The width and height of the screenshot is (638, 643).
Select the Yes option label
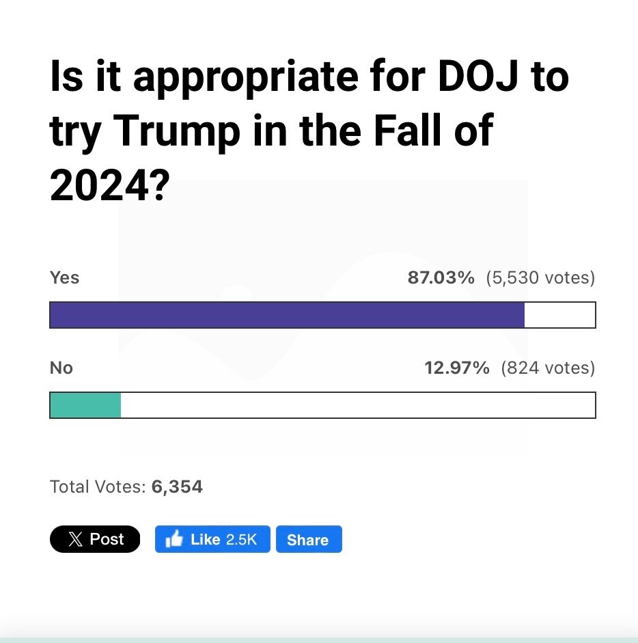coord(64,277)
